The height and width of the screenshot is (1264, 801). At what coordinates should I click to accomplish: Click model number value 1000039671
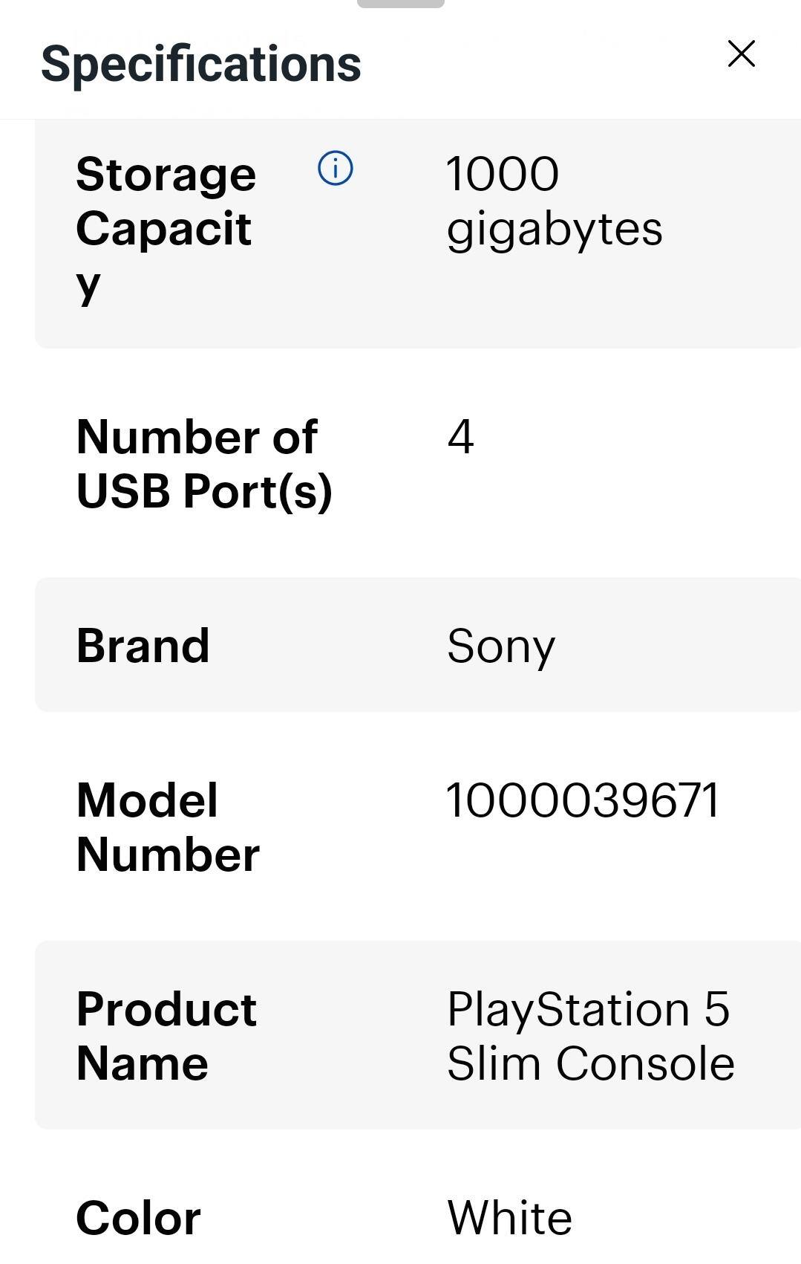click(x=582, y=801)
